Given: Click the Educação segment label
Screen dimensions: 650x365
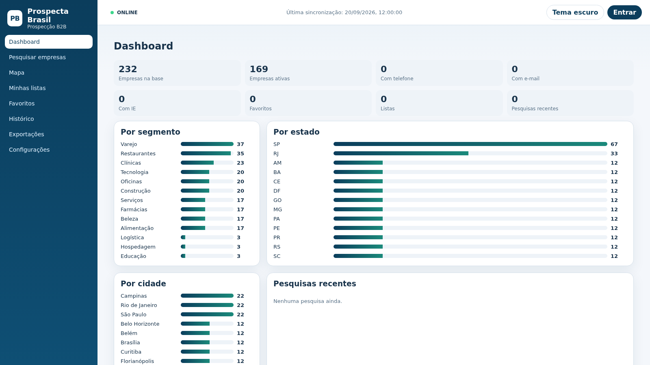Looking at the screenshot, I should 133,256.
